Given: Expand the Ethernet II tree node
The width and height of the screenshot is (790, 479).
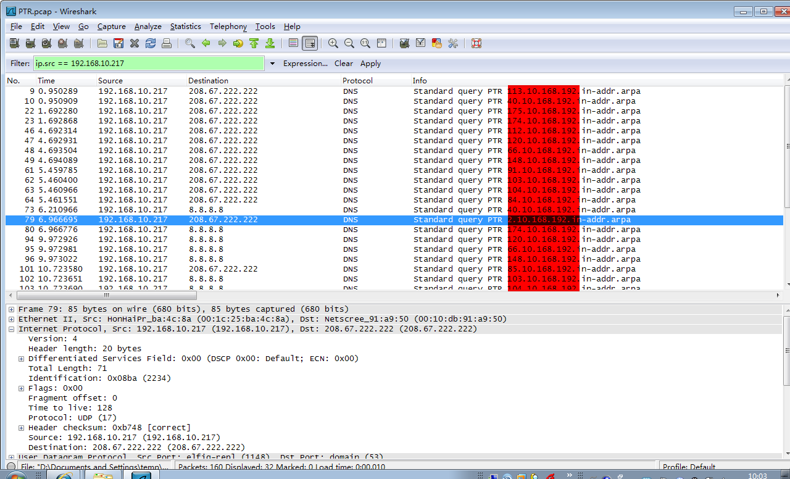Looking at the screenshot, I should point(12,319).
